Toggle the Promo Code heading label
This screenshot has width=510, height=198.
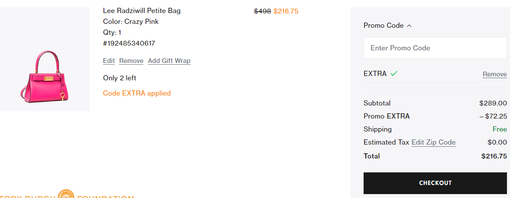[x=384, y=25]
